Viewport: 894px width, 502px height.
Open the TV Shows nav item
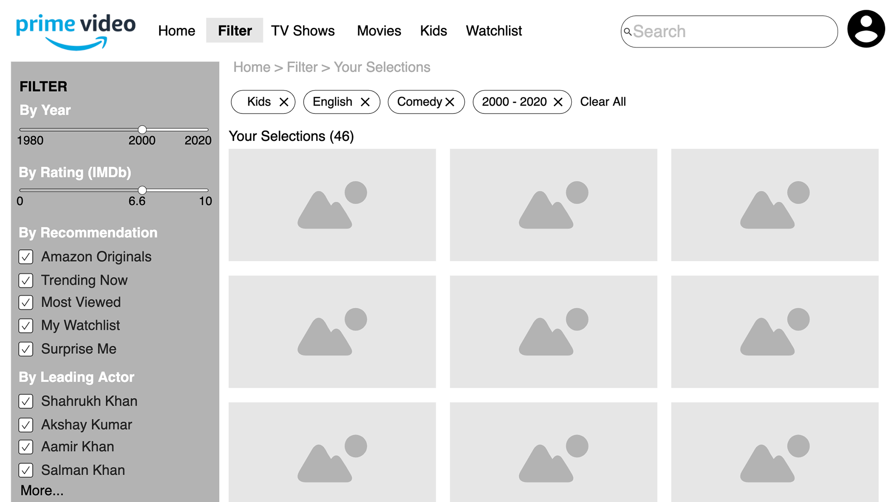pyautogui.click(x=303, y=31)
